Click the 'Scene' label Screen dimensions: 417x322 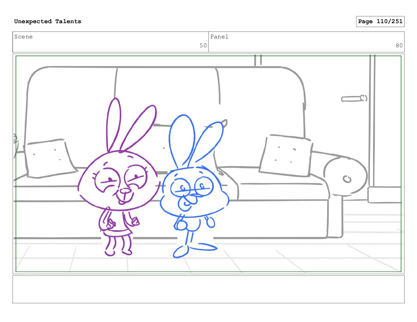click(23, 37)
